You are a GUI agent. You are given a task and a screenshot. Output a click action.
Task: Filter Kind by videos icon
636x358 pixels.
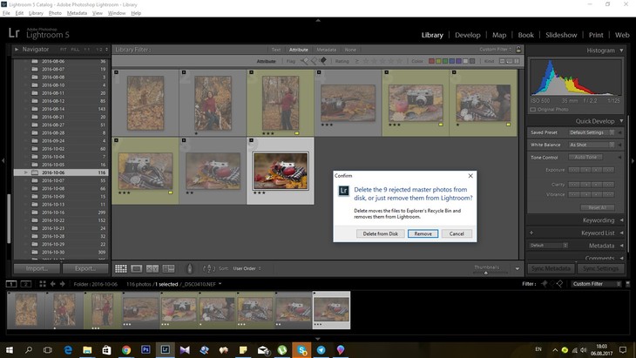[517, 61]
